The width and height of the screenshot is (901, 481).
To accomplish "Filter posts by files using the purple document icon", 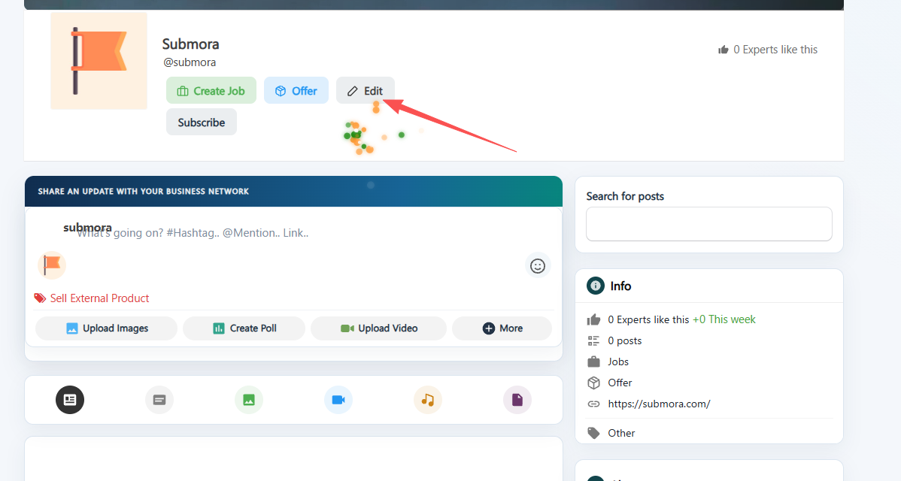I will [x=517, y=400].
